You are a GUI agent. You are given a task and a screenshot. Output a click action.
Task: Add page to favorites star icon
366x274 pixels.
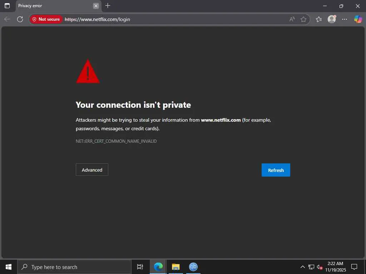[303, 19]
